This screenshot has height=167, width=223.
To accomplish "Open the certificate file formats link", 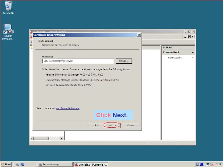I will 68,108.
